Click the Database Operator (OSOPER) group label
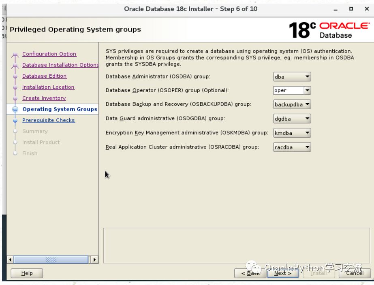 point(167,90)
